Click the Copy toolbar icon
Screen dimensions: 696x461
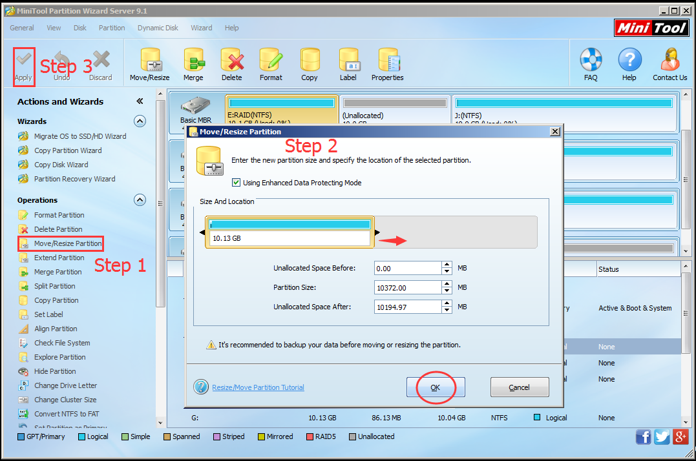tap(310, 60)
